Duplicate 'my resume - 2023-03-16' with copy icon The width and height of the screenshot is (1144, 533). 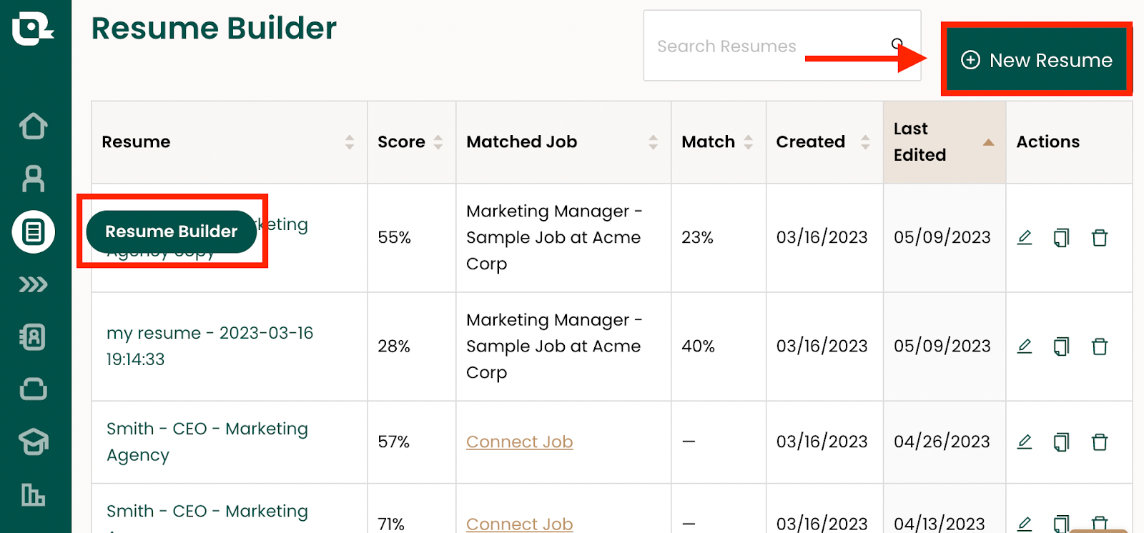coord(1062,347)
